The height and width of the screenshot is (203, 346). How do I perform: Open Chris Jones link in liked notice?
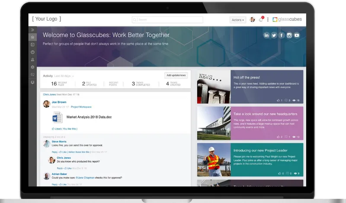pos(49,95)
